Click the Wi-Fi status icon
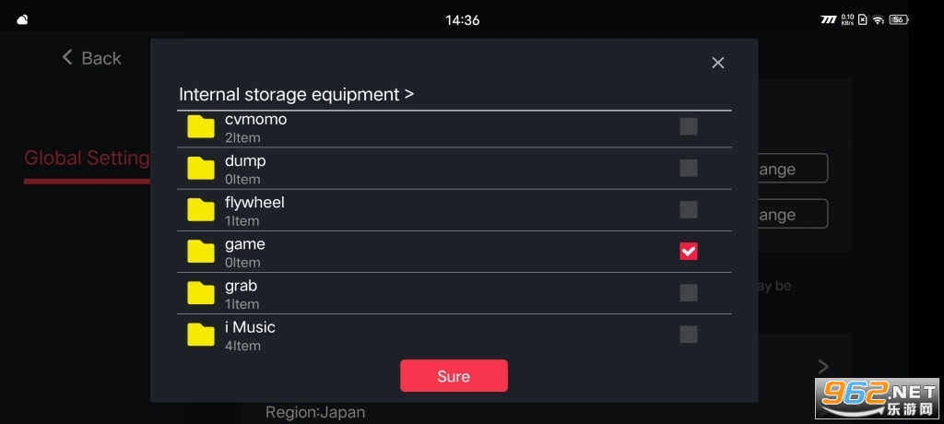The image size is (944, 424). pyautogui.click(x=878, y=19)
